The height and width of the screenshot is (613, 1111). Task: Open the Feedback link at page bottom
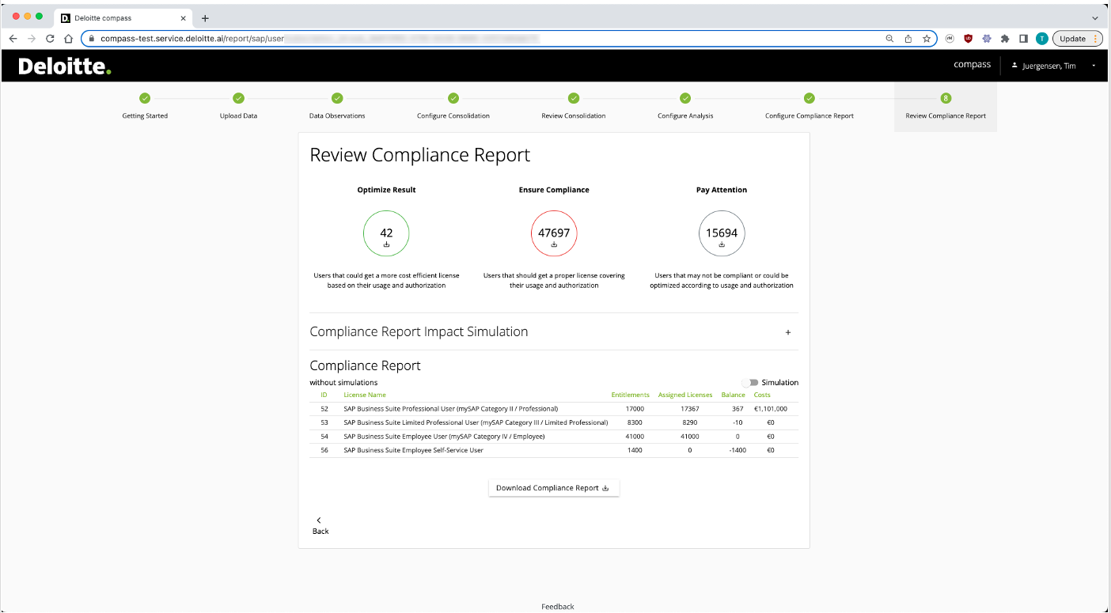point(557,606)
